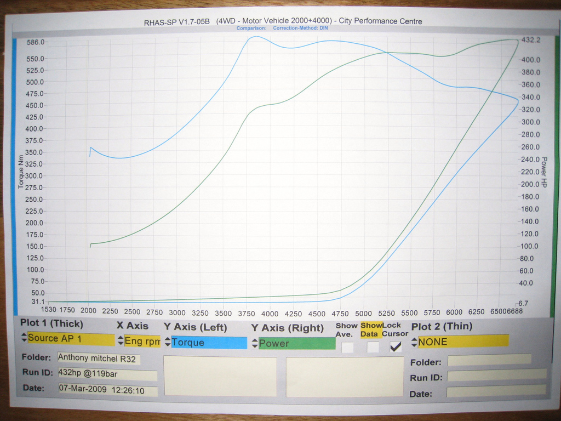Image resolution: width=561 pixels, height=421 pixels.
Task: Open the Source AP 1 dropdown
Action: 71,339
